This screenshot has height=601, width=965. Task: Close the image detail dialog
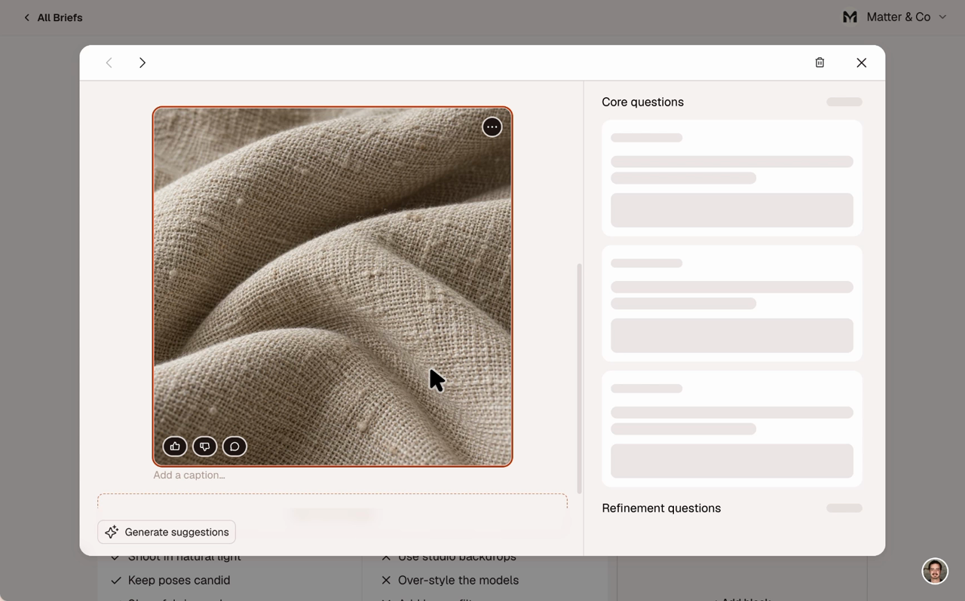pos(862,63)
